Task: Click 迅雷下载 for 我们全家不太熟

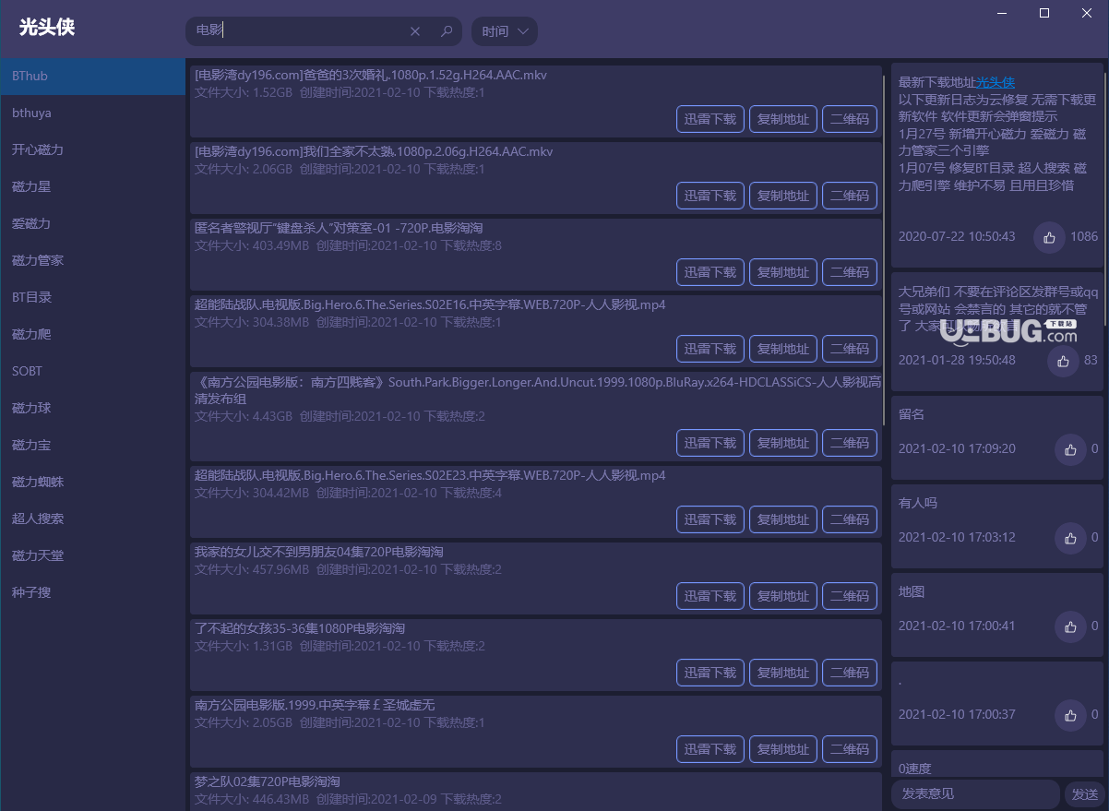Action: tap(710, 196)
